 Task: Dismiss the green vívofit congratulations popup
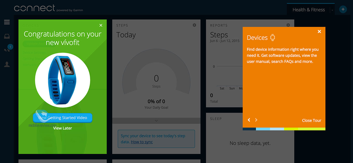(x=101, y=25)
